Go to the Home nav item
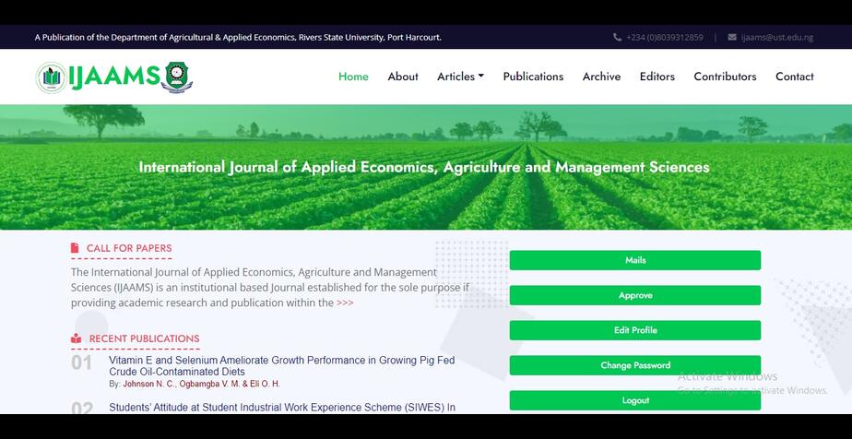 (x=353, y=77)
